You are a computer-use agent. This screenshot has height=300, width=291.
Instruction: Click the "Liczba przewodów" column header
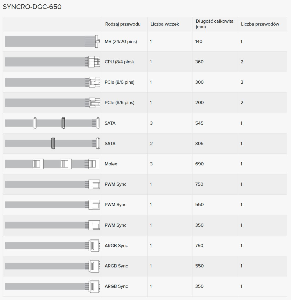[x=260, y=24]
